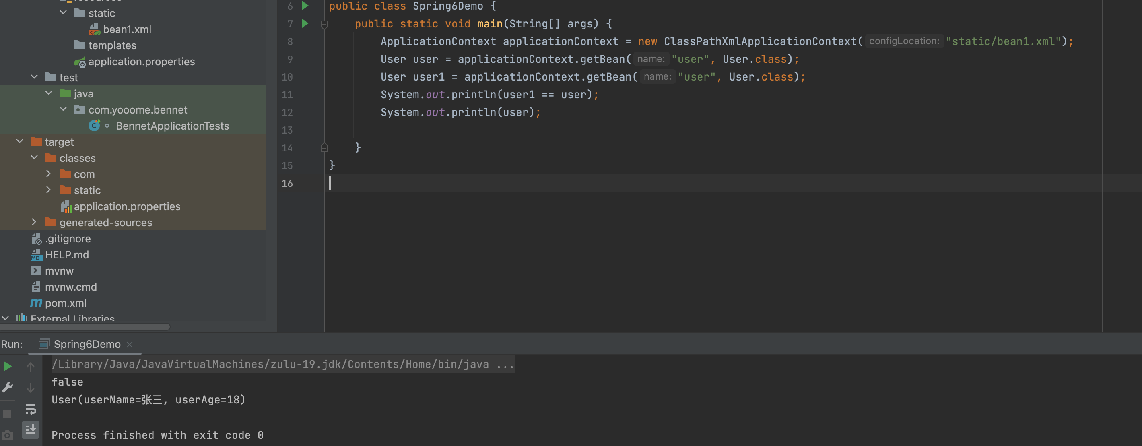Open pom.xml in project tree
Viewport: 1142px width, 446px height.
tap(66, 303)
